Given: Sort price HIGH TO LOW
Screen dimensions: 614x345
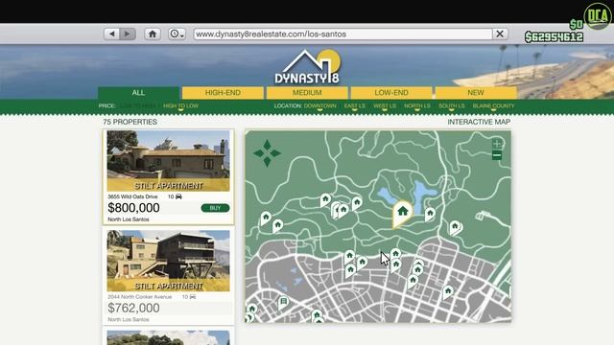Looking at the screenshot, I should (180, 106).
